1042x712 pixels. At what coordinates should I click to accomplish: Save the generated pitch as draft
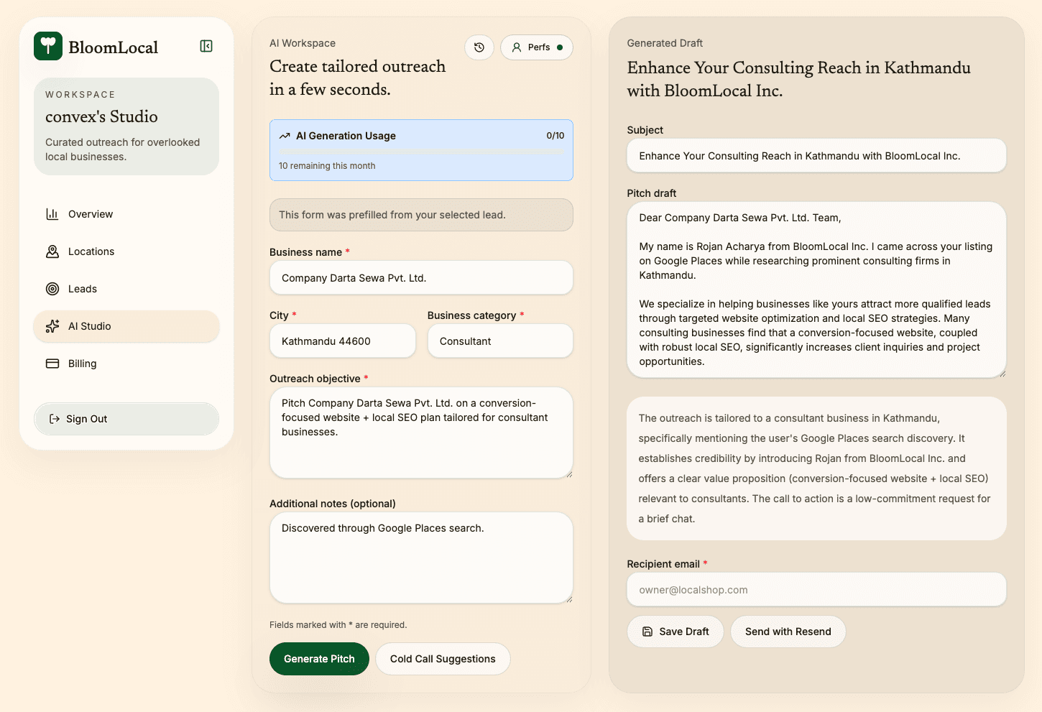click(x=675, y=632)
